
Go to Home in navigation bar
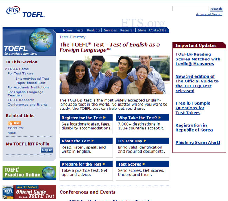click(x=67, y=30)
